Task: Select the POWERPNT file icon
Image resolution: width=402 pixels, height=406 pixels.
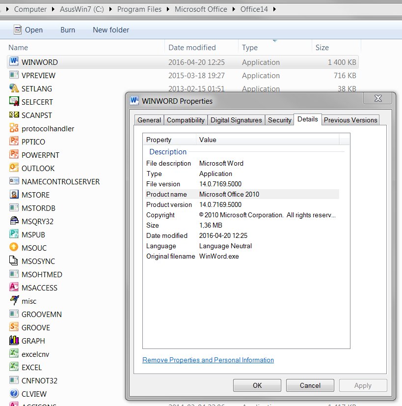Action: point(14,155)
